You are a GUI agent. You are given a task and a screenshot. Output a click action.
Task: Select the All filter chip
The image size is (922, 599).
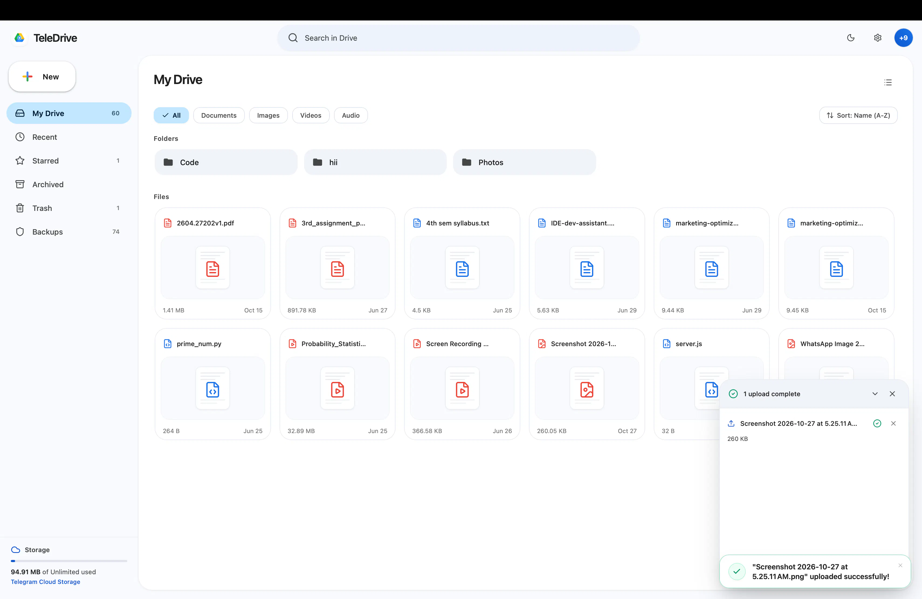pos(171,115)
